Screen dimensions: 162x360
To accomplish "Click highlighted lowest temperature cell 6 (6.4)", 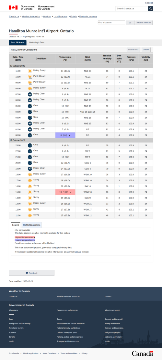I will 65,135.
